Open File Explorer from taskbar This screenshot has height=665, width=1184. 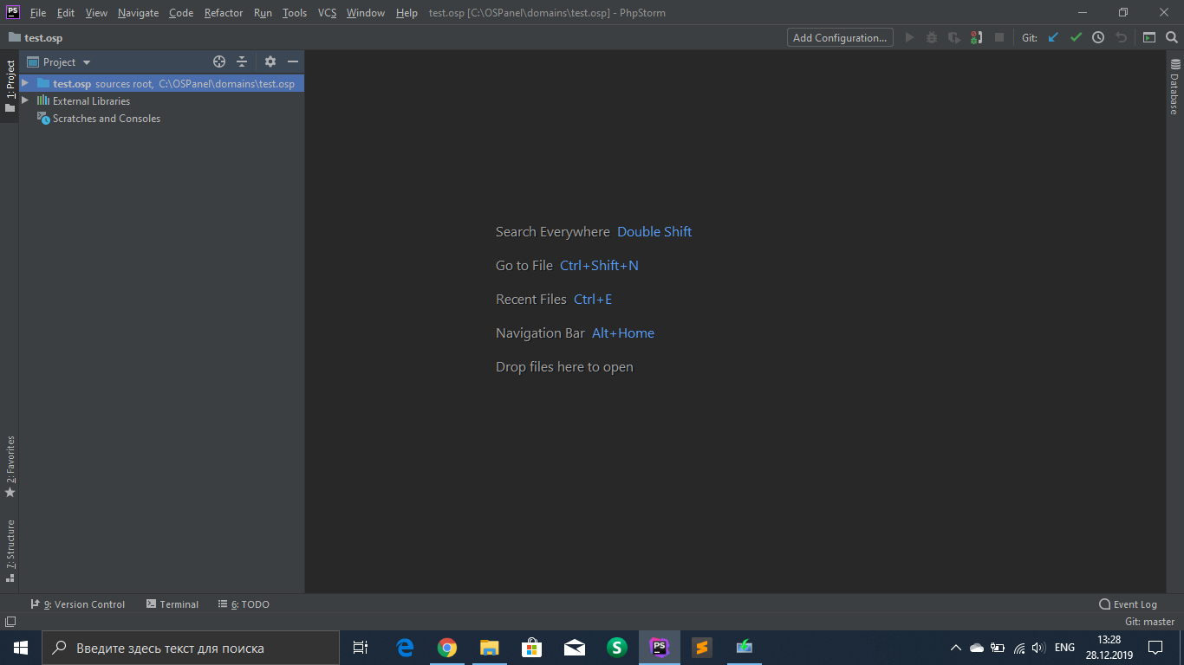click(490, 648)
